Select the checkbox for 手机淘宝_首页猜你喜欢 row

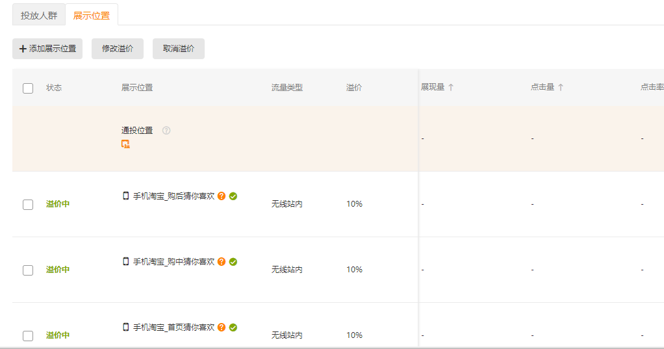click(x=28, y=336)
